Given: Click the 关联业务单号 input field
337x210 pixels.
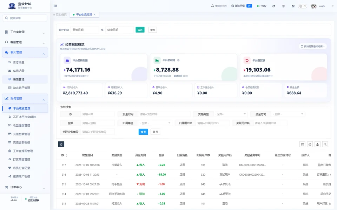Looking at the screenshot, I should pyautogui.click(x=97, y=132).
